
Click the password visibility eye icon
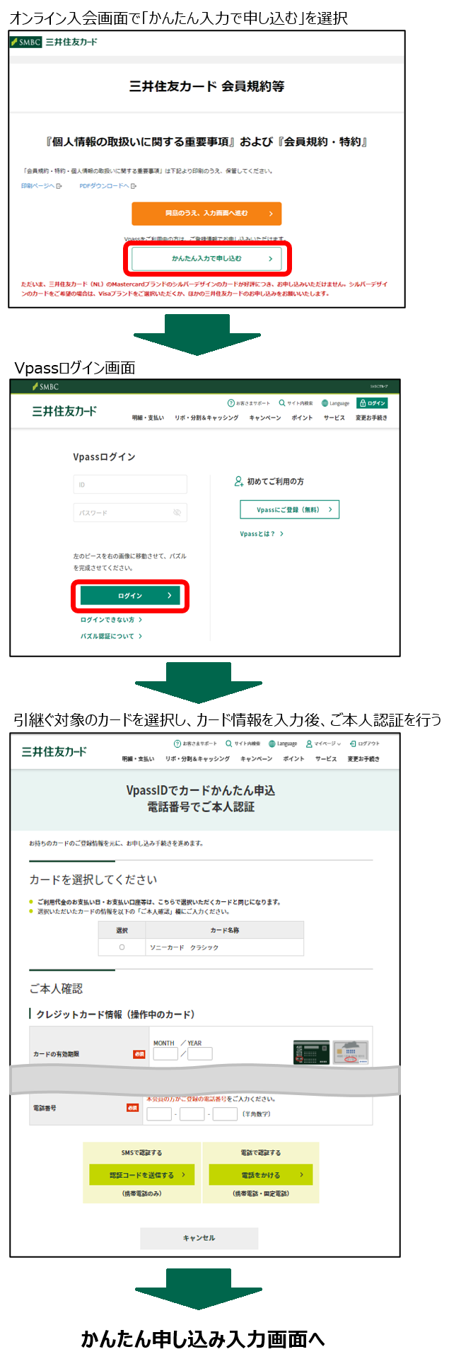177,513
